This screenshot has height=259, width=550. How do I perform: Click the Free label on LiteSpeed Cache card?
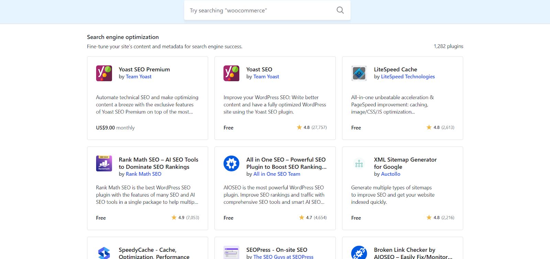[356, 128]
